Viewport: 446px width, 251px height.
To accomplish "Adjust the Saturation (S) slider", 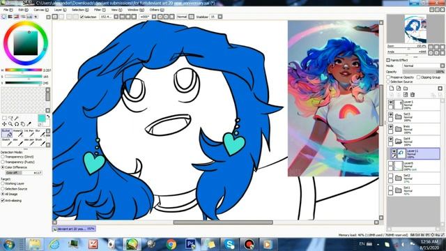I will click(24, 77).
